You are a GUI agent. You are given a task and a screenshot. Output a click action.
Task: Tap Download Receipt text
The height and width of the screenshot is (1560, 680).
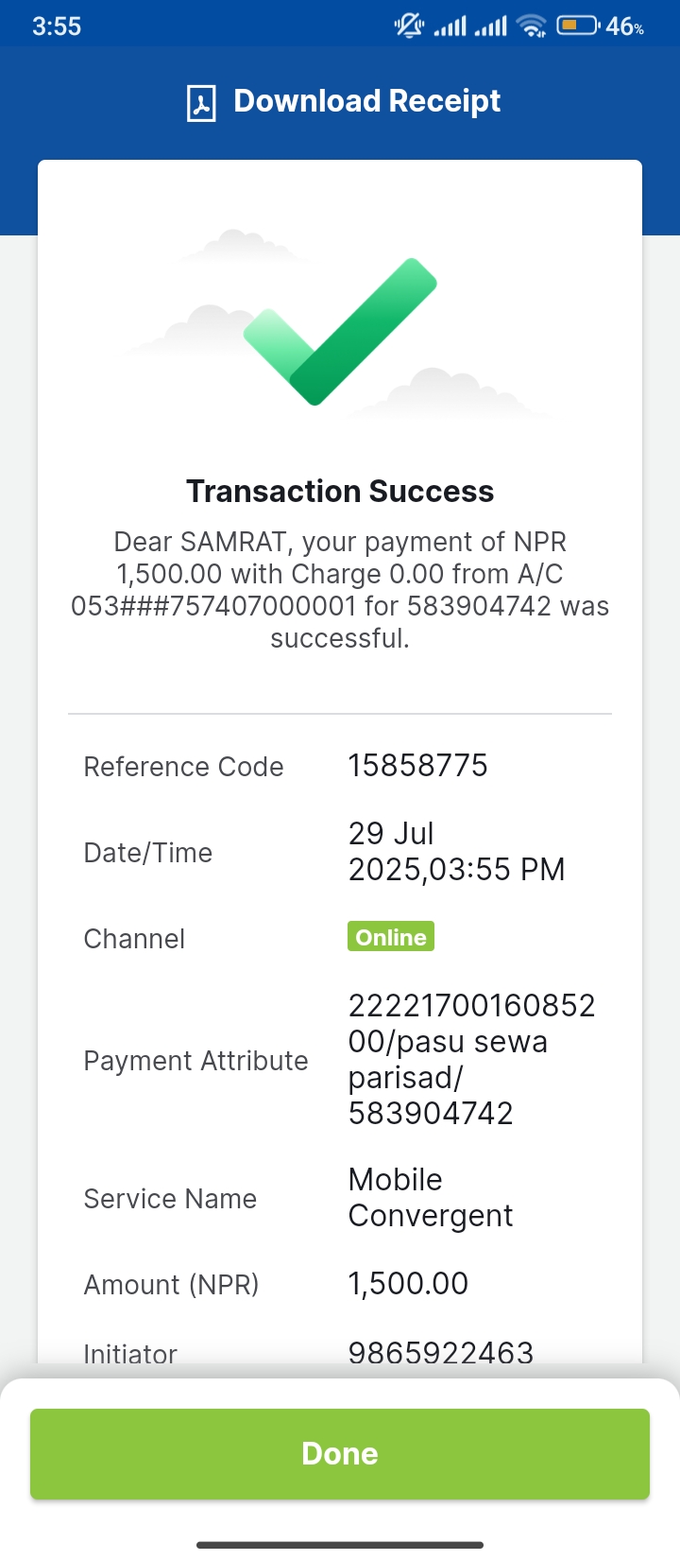(x=366, y=101)
